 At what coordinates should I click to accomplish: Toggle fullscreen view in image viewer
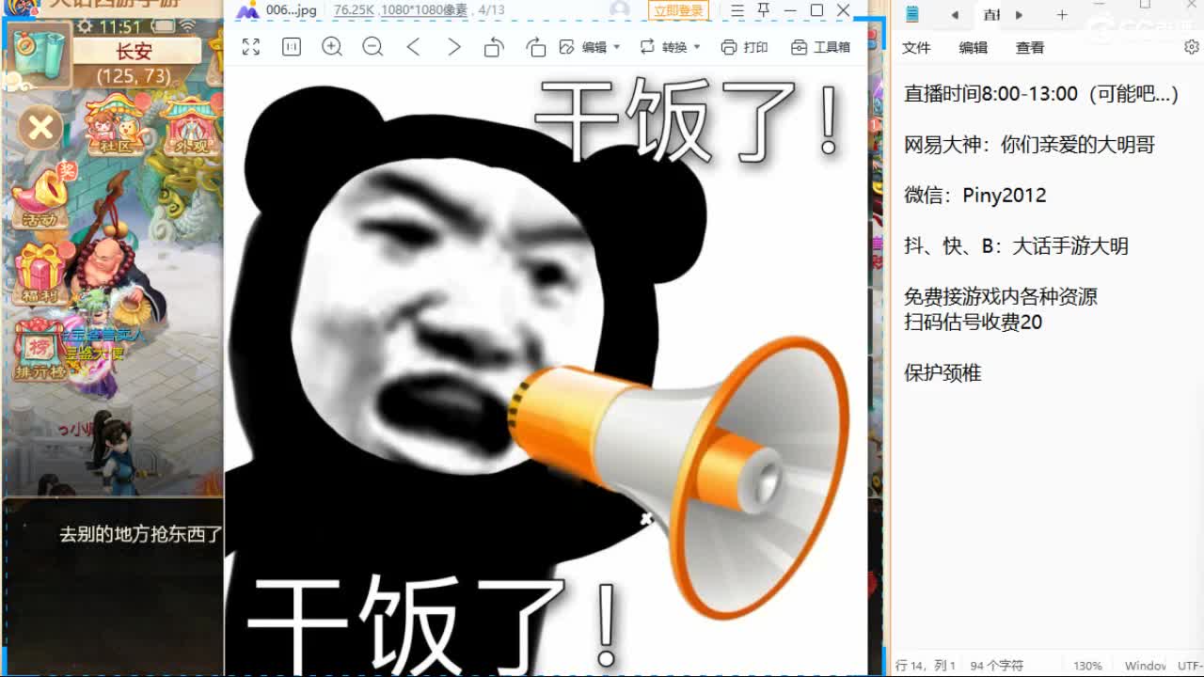(x=250, y=47)
